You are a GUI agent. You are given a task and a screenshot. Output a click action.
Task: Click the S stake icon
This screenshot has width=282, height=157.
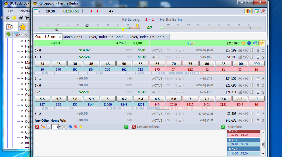point(48,127)
